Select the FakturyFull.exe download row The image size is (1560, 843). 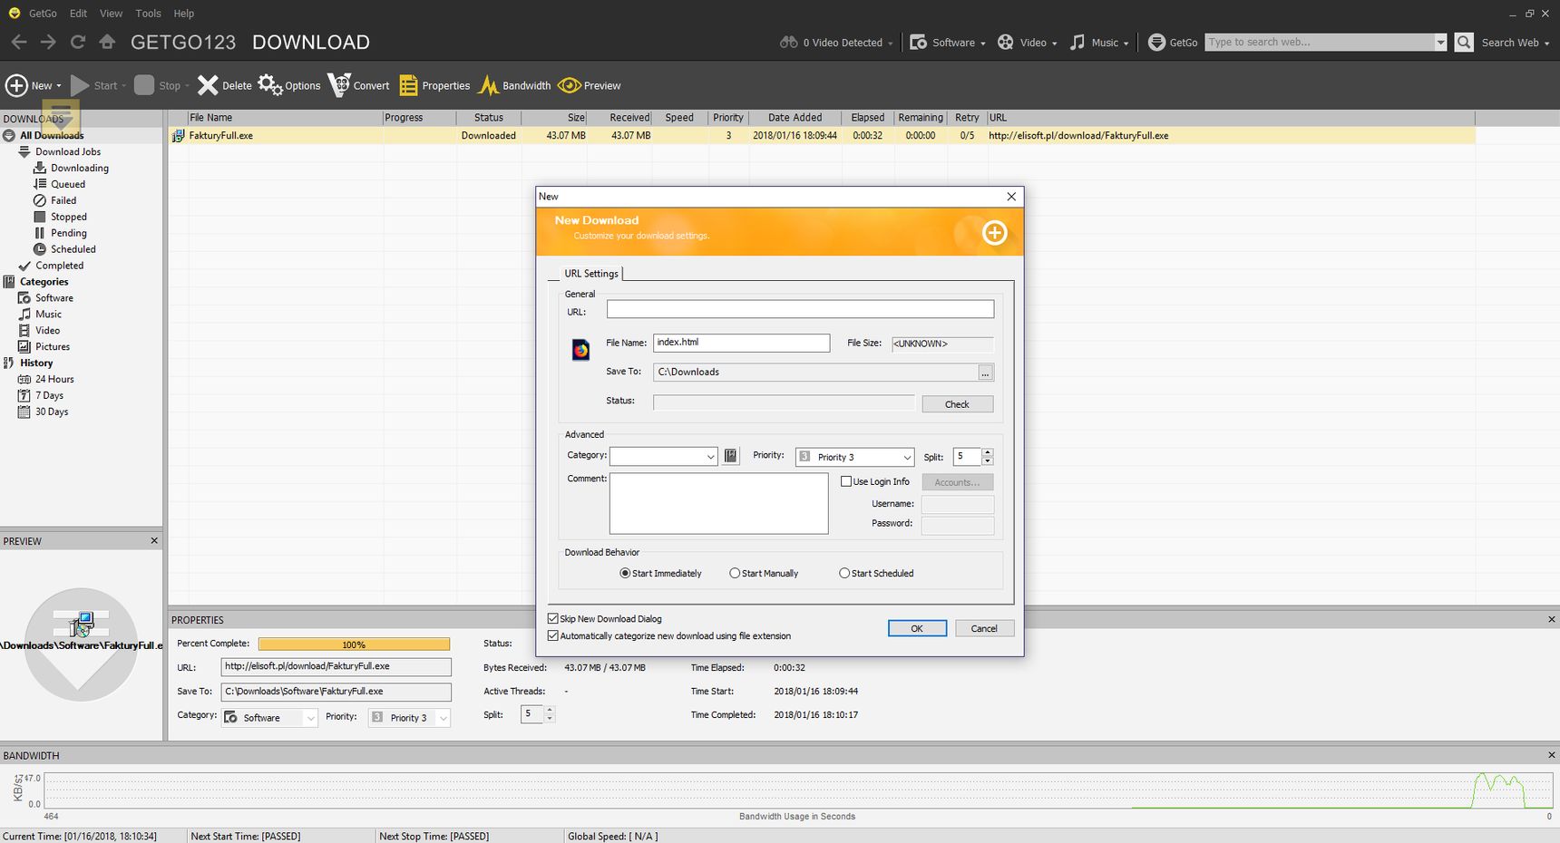[x=822, y=135]
